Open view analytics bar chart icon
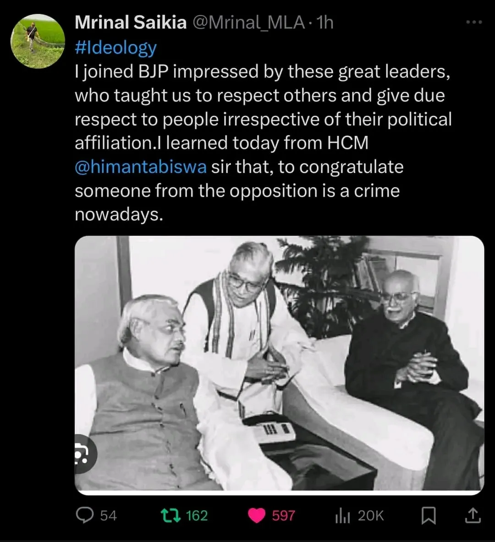The height and width of the screenshot is (542, 495). pyautogui.click(x=342, y=516)
